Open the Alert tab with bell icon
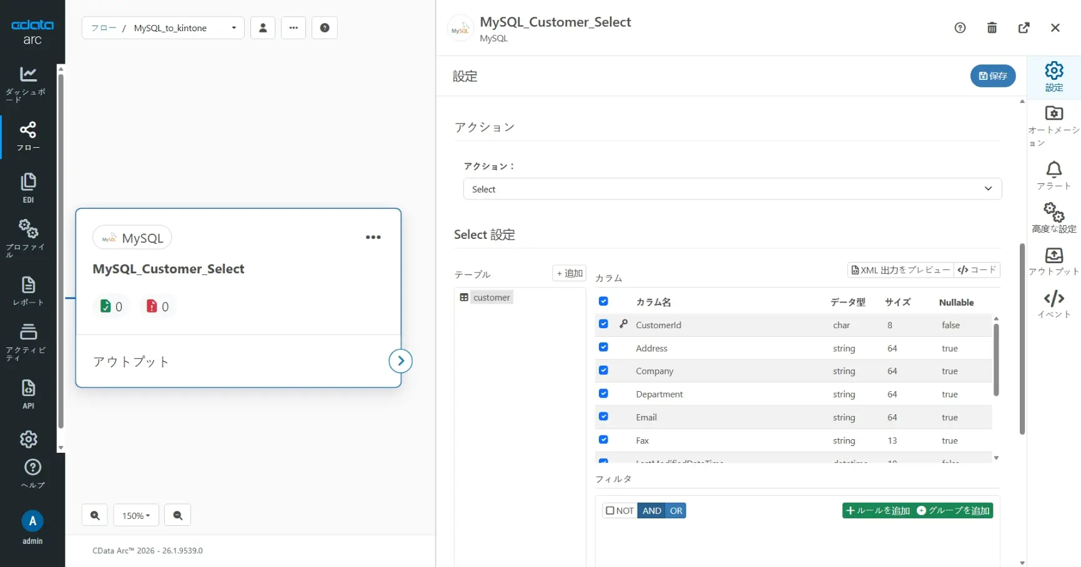The width and height of the screenshot is (1081, 567). (1054, 175)
